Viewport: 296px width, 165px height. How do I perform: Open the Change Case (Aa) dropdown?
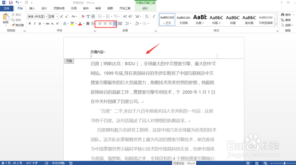[74, 17]
